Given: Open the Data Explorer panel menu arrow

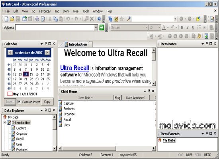Looking at the screenshot, I should [x=41, y=111].
